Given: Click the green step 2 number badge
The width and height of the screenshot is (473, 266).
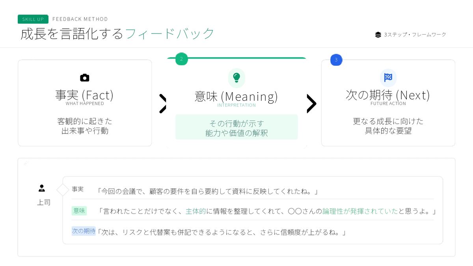Looking at the screenshot, I should click(181, 60).
